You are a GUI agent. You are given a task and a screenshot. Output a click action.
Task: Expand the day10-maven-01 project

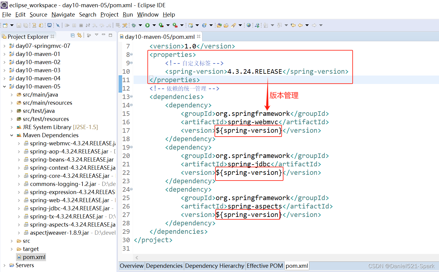coord(4,54)
